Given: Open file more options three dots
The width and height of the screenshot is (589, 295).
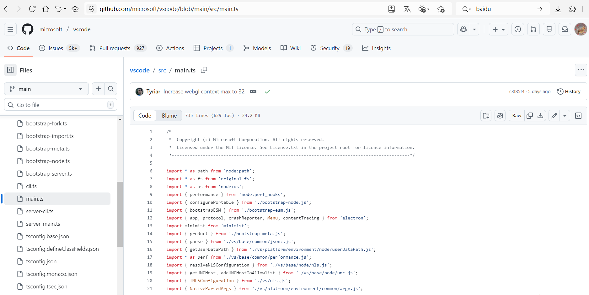Looking at the screenshot, I should tap(581, 70).
